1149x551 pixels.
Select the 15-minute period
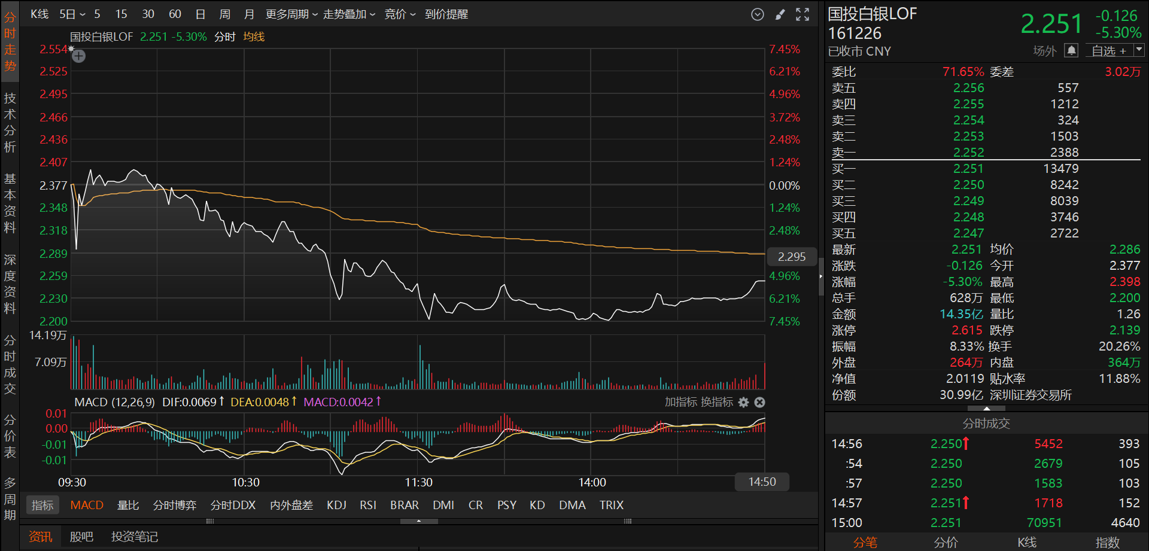pos(121,14)
